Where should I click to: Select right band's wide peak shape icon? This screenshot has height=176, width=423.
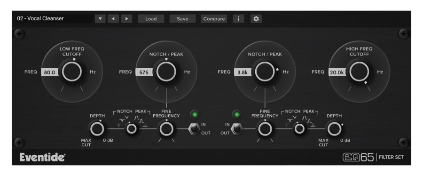click(304, 118)
